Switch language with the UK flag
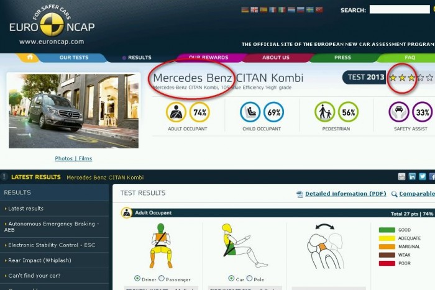This screenshot has height=290, width=435. click(254, 10)
